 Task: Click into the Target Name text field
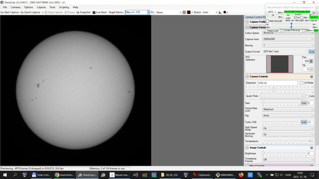pyautogui.click(x=136, y=12)
